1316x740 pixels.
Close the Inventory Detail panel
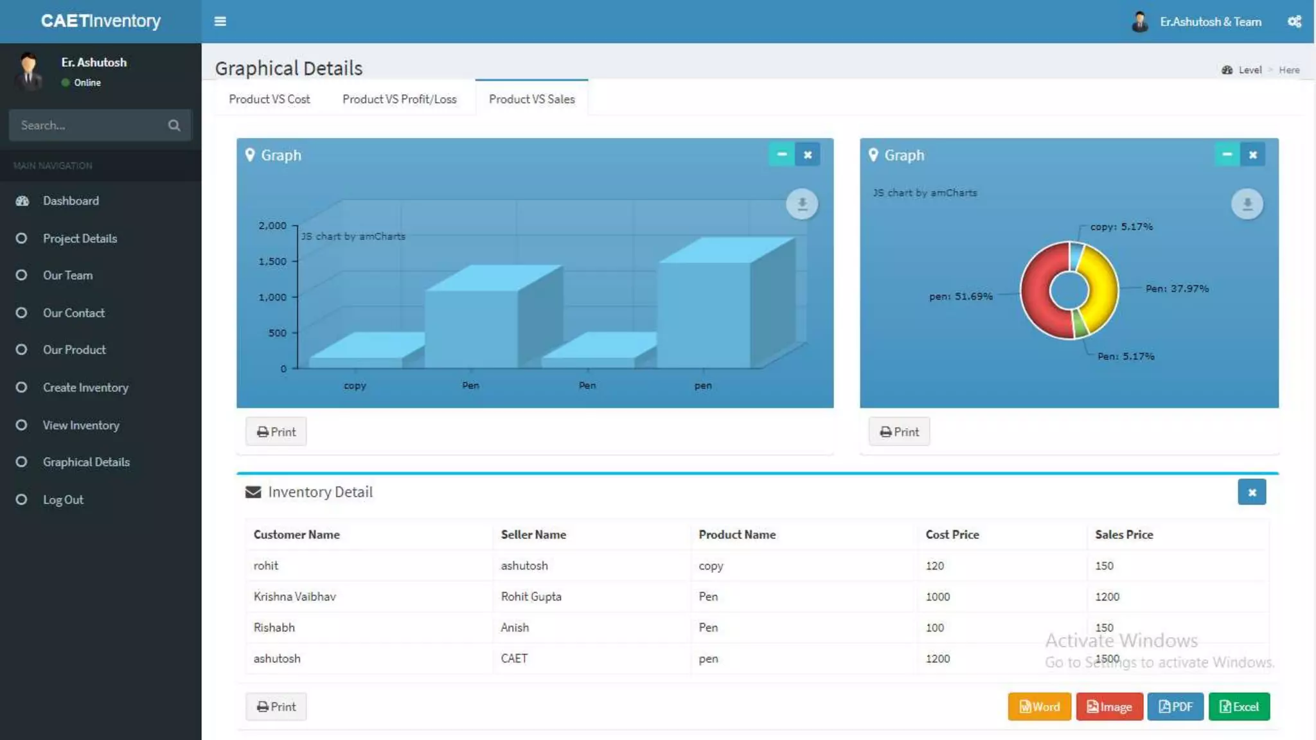point(1251,493)
